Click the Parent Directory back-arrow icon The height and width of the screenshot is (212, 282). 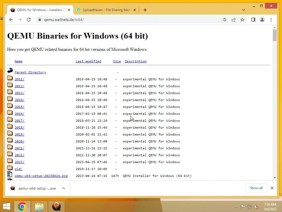pyautogui.click(x=10, y=70)
